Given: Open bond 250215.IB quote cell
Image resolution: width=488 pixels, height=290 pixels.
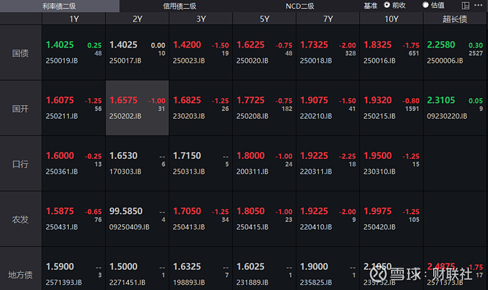Looking at the screenshot, I should click(391, 108).
